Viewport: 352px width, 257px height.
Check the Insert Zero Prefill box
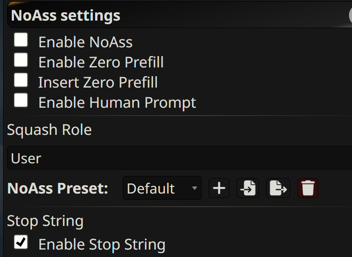coord(21,81)
